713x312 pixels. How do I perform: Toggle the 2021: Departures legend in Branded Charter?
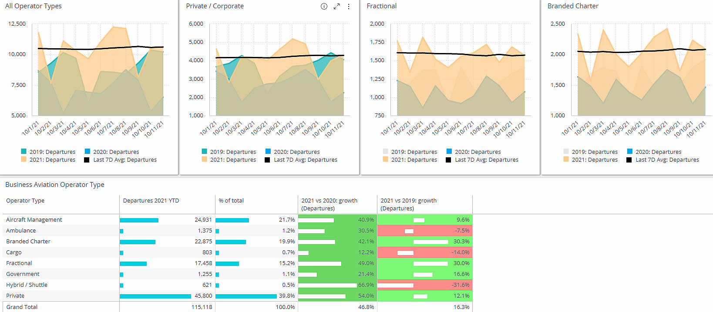[x=590, y=159]
